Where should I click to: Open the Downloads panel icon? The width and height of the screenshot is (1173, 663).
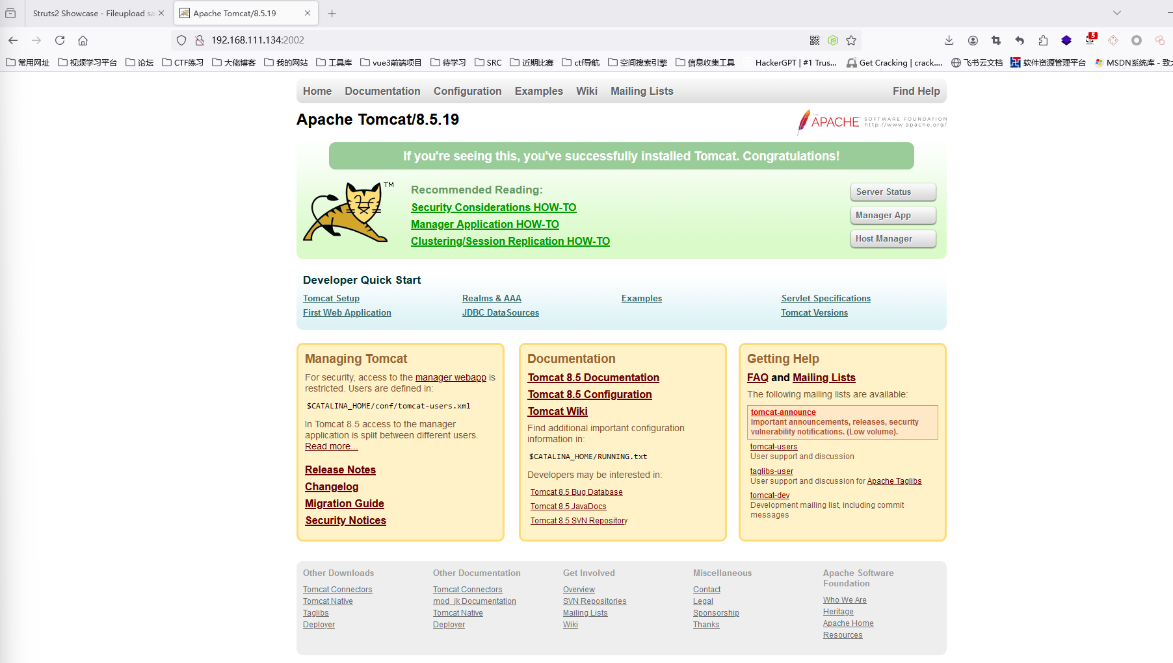coord(949,40)
